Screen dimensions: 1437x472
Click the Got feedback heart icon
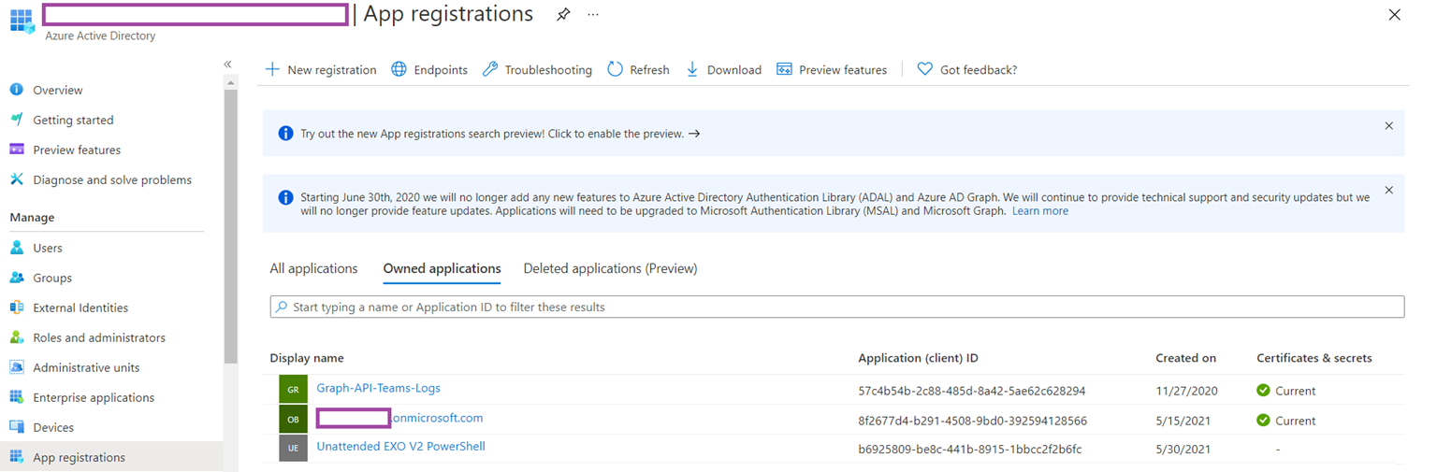tap(924, 69)
